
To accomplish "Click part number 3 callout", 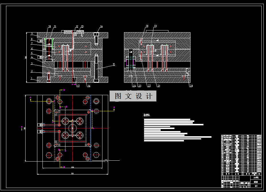I will [x=32, y=63].
